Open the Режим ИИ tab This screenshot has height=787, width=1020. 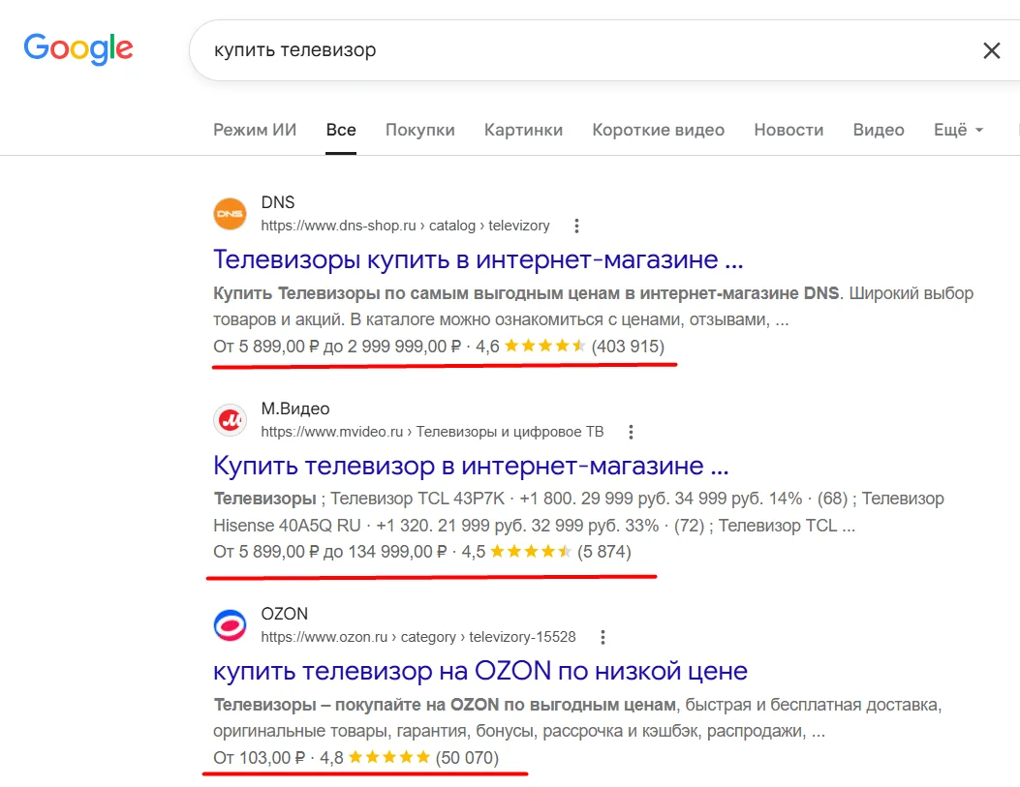coord(255,130)
